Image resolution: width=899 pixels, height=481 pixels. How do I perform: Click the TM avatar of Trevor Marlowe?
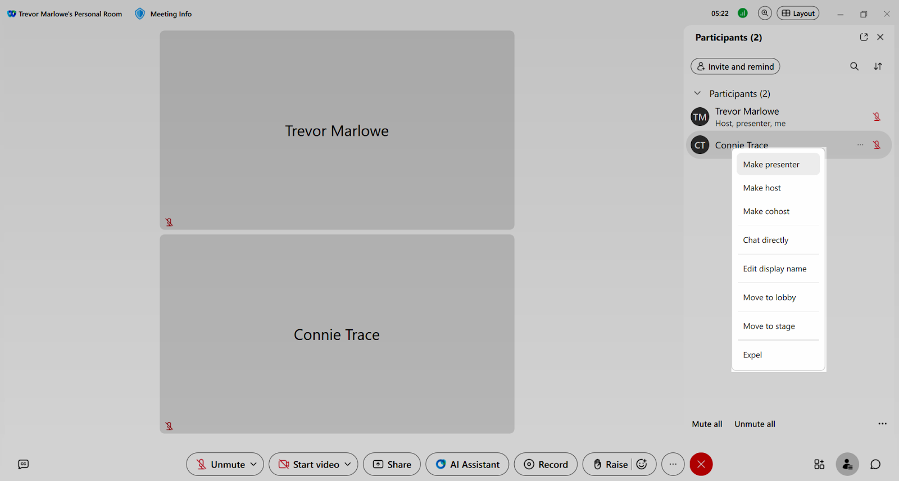(700, 117)
